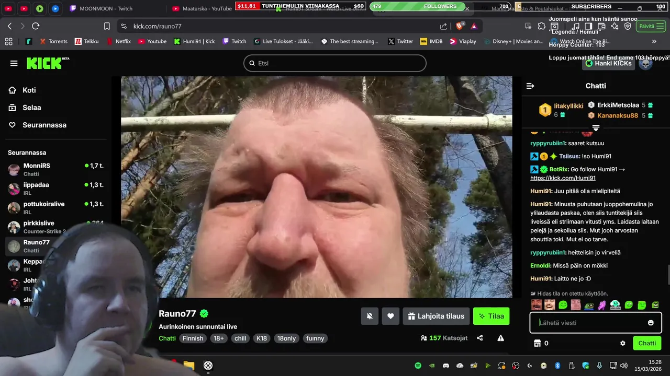Reload the page
The width and height of the screenshot is (670, 376).
tap(36, 26)
